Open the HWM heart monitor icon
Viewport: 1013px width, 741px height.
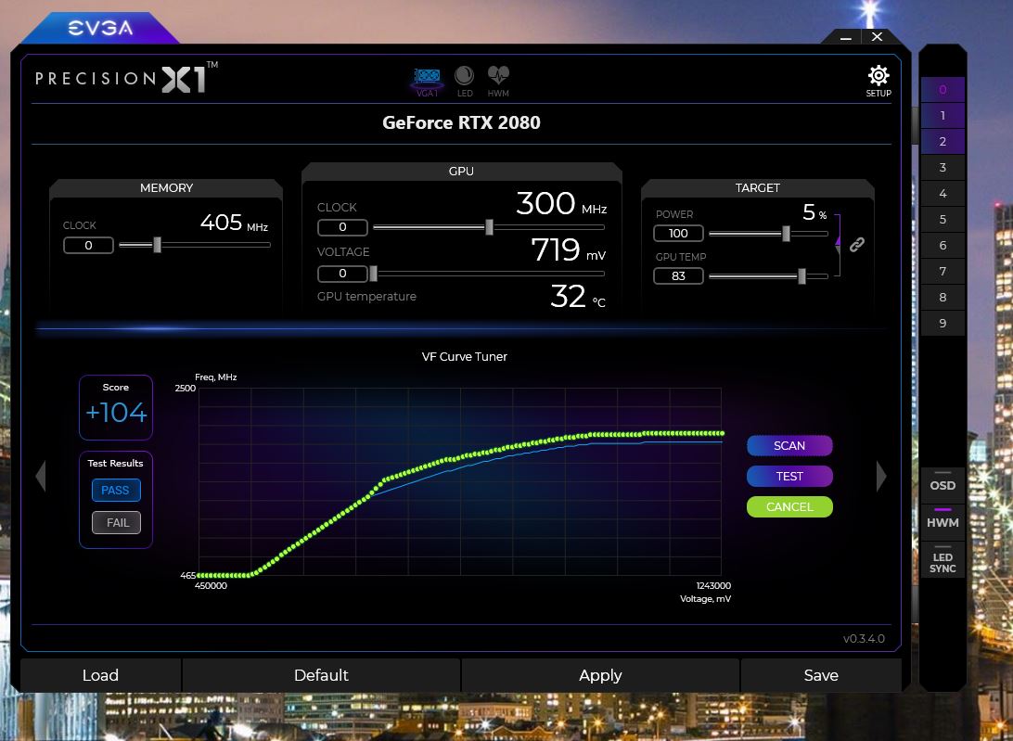(498, 82)
